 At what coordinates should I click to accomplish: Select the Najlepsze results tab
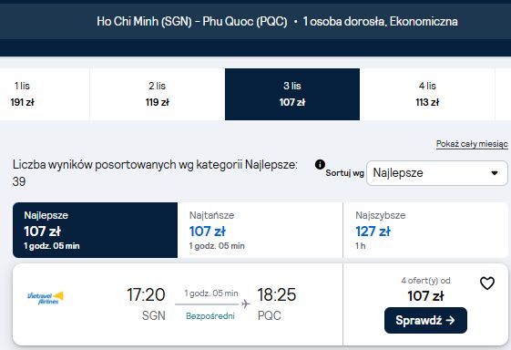click(x=95, y=230)
